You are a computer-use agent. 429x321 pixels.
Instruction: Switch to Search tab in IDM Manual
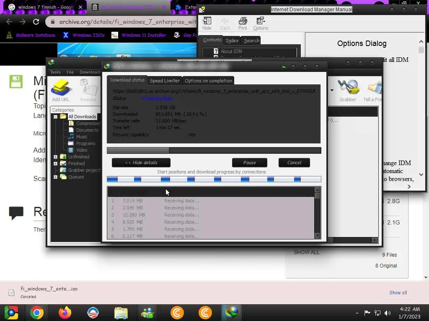coord(251,41)
